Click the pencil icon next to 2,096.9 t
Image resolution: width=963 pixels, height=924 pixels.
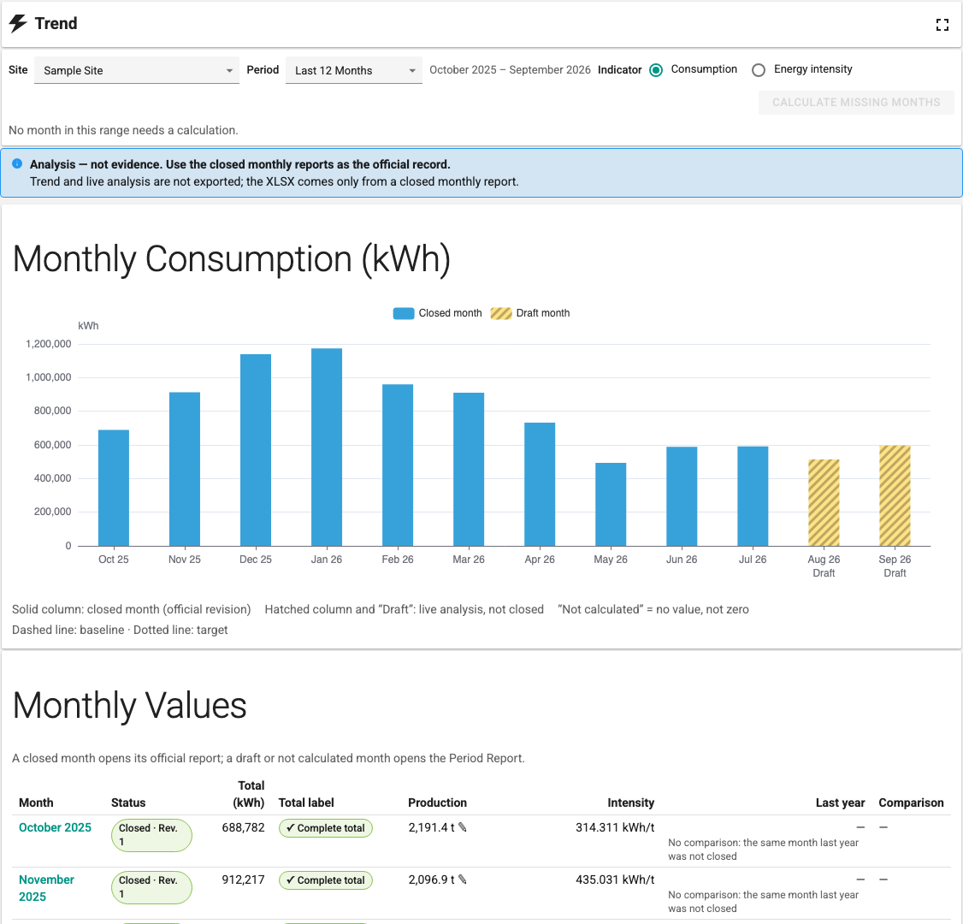point(463,880)
